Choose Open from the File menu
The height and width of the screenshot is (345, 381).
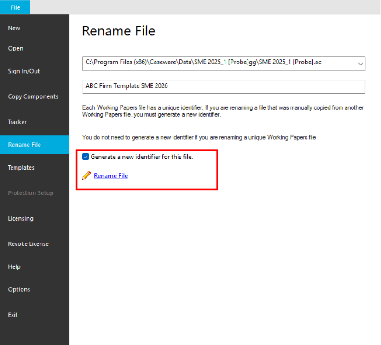(x=16, y=48)
